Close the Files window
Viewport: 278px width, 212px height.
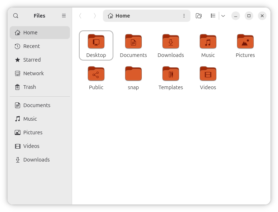pyautogui.click(x=262, y=16)
